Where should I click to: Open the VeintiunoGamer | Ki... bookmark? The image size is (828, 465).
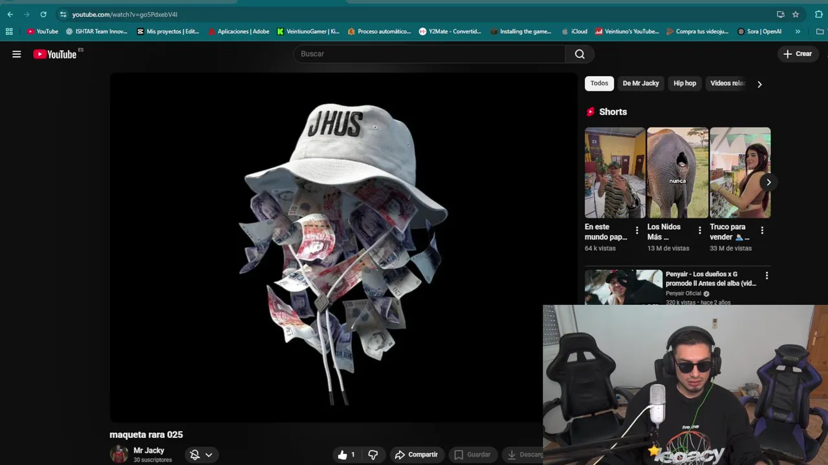coord(308,31)
